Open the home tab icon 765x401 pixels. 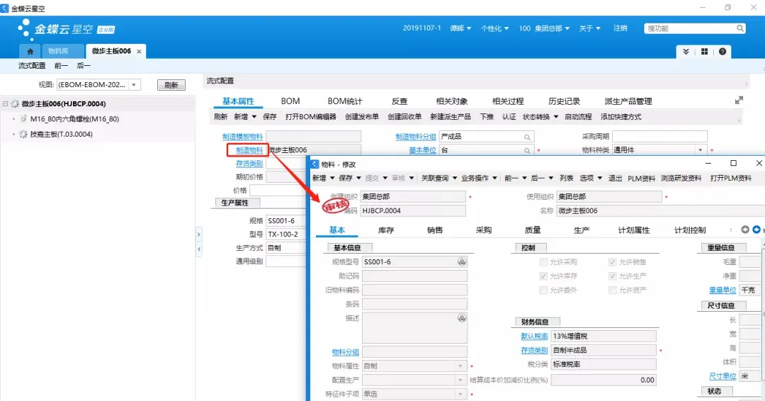[30, 51]
